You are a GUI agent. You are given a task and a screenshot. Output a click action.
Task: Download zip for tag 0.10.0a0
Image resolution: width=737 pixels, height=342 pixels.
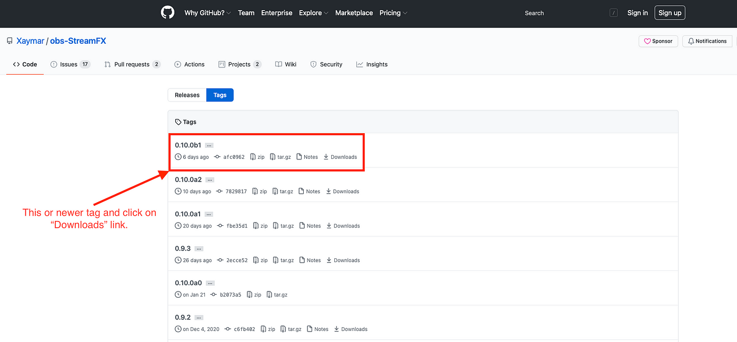(x=254, y=295)
